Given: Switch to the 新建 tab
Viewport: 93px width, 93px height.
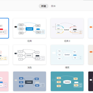Looking at the screenshot, I should click(x=44, y=6).
